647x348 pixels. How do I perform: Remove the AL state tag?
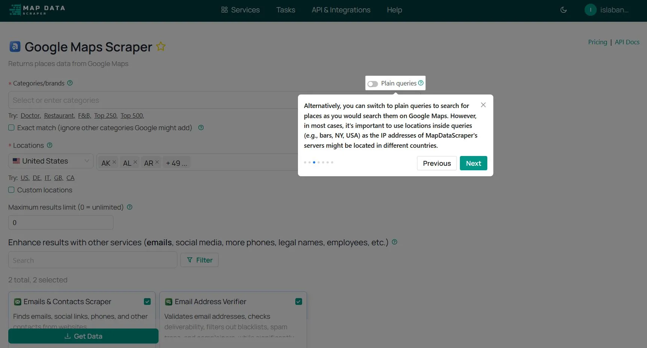click(x=135, y=162)
